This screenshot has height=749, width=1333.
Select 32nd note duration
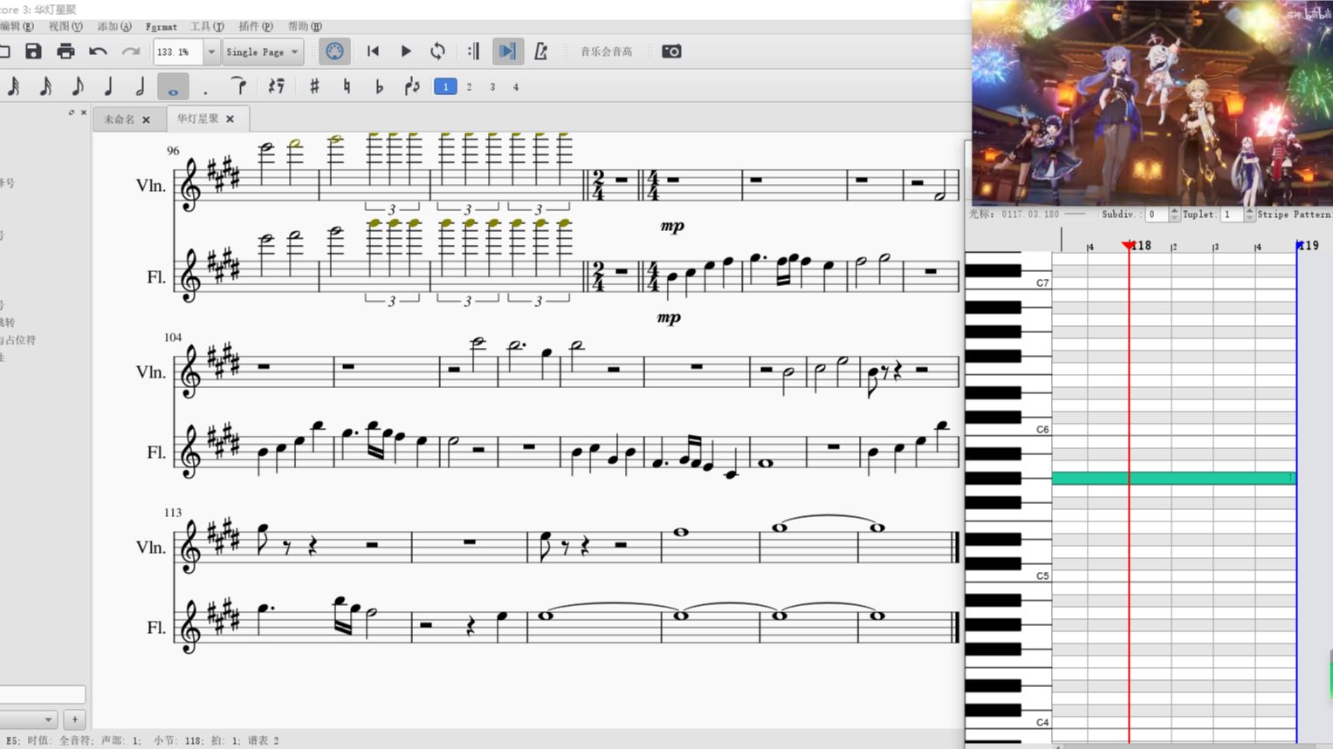(x=14, y=86)
